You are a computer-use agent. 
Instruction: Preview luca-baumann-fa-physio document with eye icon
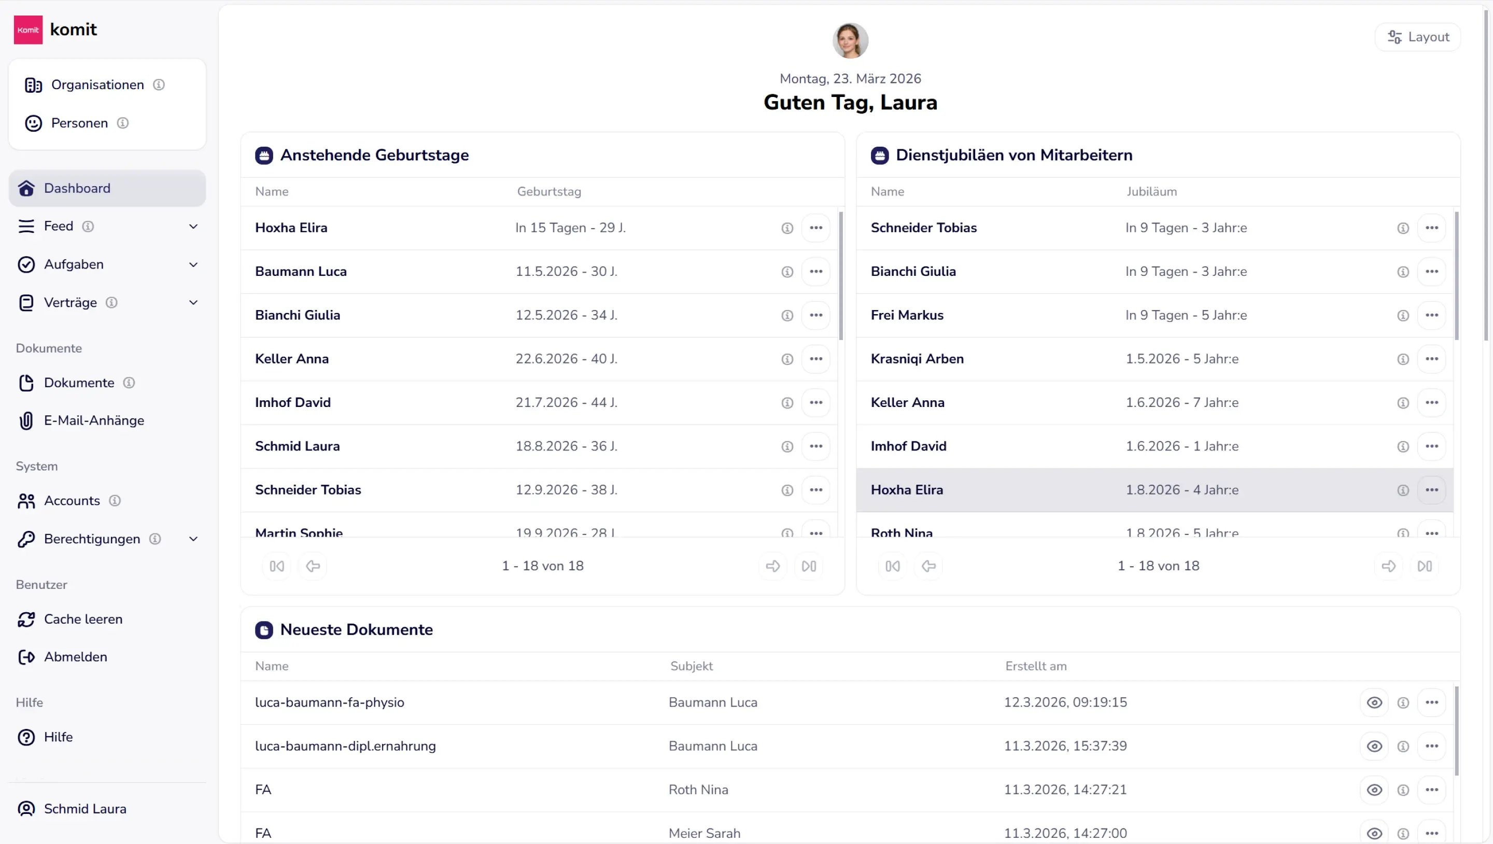tap(1374, 702)
